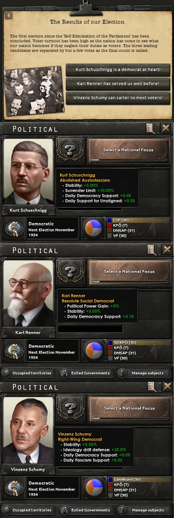Click the democratic torch emblem in Renner panel
The image size is (174, 518).
tap(14, 351)
